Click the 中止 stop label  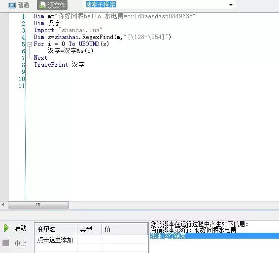[21, 243]
